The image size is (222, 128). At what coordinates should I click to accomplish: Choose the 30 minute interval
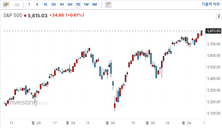(x=53, y=5)
